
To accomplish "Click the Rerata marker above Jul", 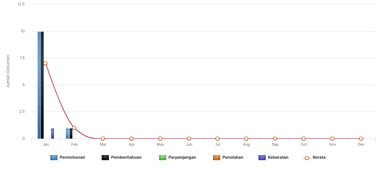I will tap(217, 139).
